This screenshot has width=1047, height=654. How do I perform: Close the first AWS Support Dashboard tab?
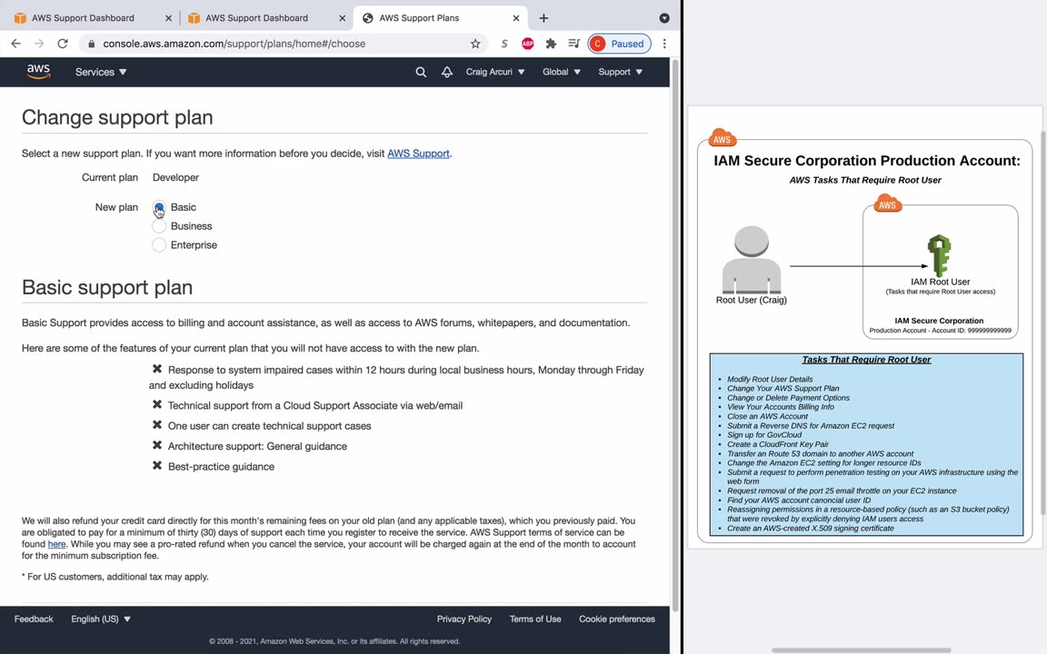(x=168, y=18)
